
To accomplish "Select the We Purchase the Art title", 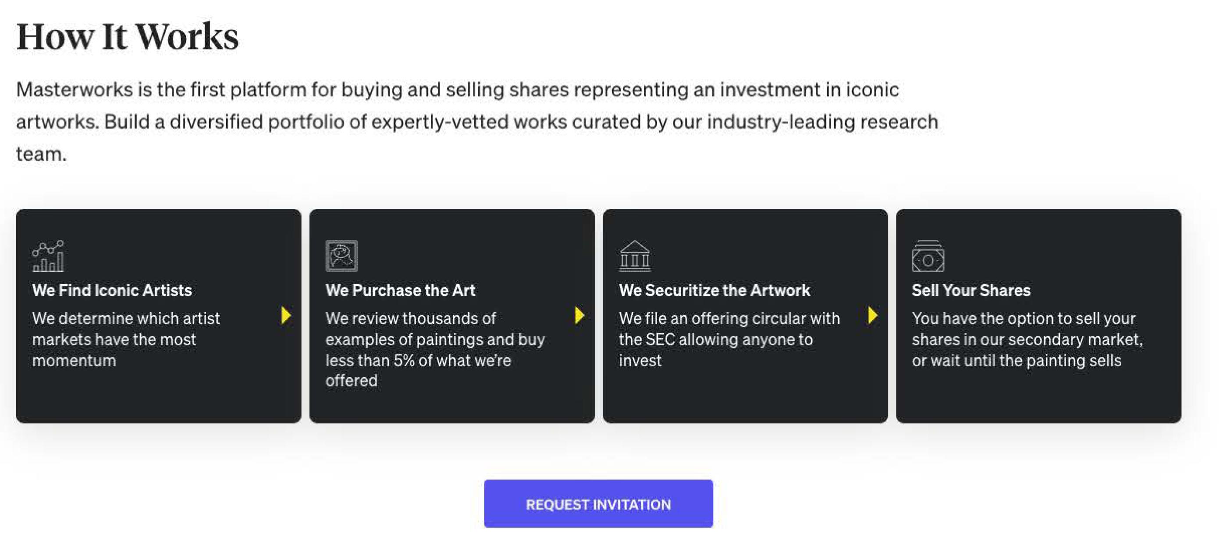I will (400, 290).
